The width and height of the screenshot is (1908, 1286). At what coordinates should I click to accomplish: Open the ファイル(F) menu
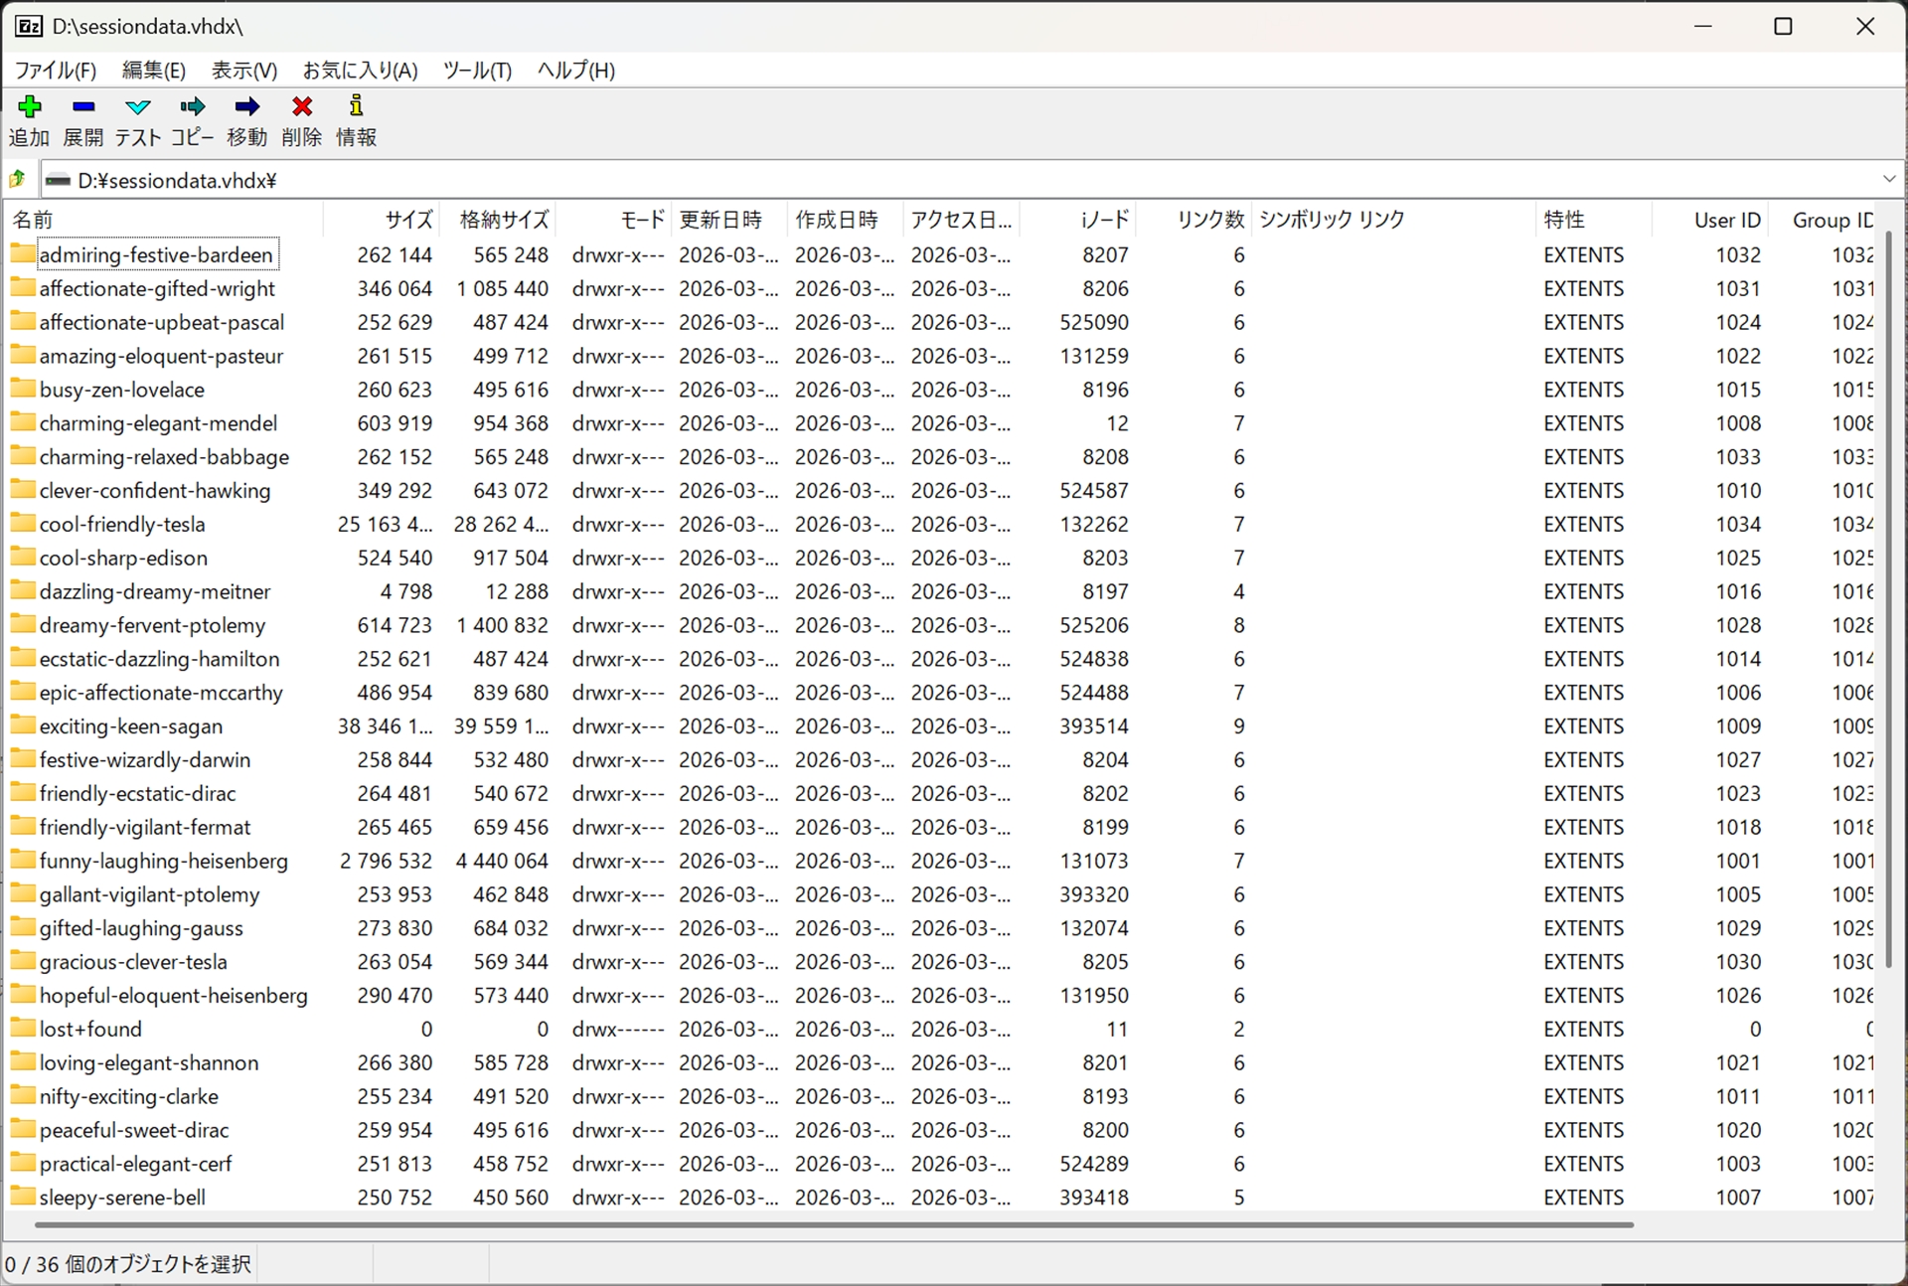(x=56, y=71)
